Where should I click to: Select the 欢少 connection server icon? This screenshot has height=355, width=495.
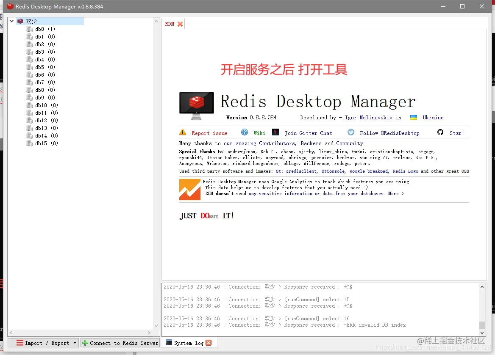click(20, 21)
